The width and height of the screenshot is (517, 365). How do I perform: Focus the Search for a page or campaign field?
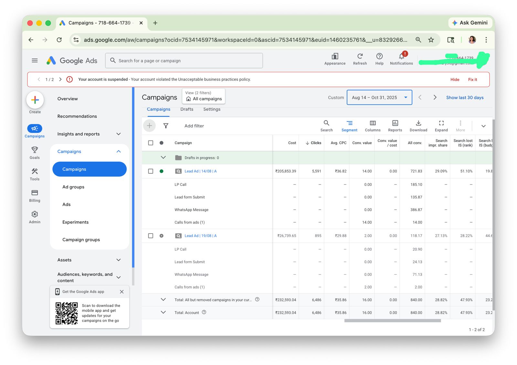[184, 60]
